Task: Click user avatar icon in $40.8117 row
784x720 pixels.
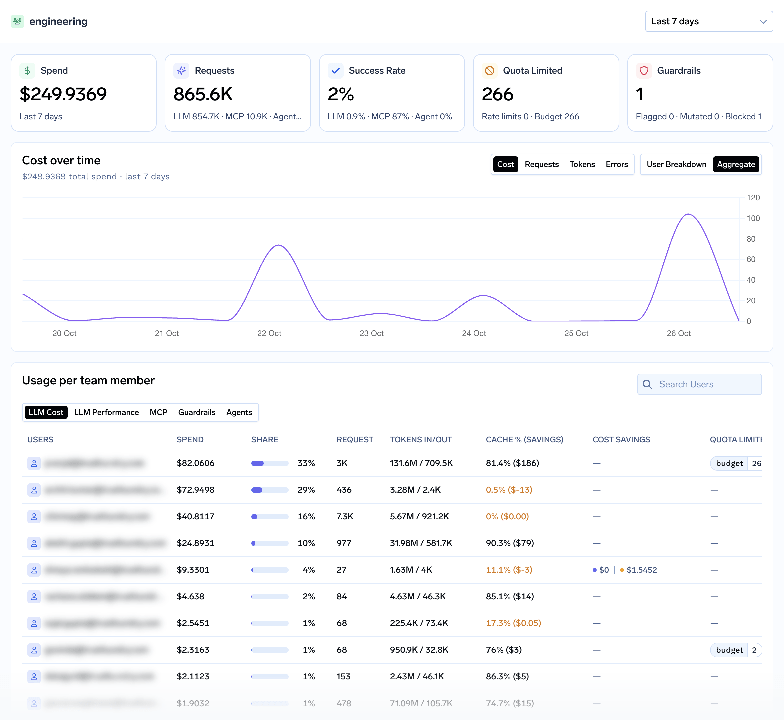Action: (x=34, y=517)
